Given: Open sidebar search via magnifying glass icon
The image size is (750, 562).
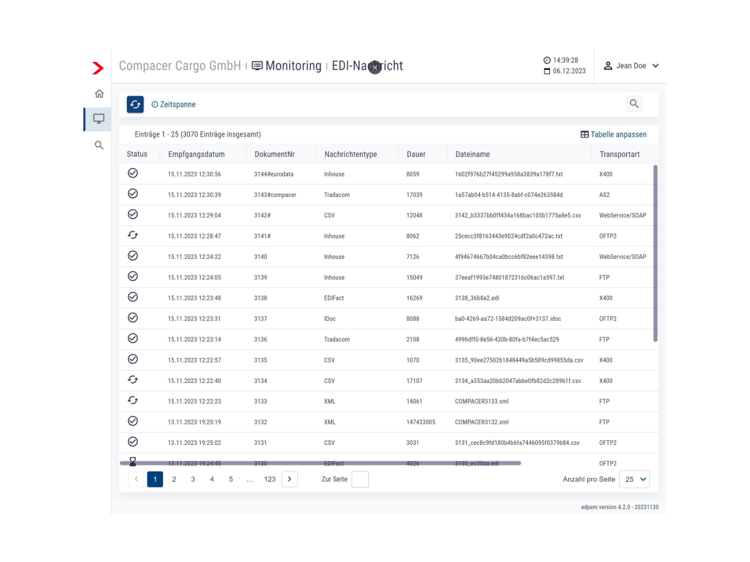Looking at the screenshot, I should tap(99, 145).
